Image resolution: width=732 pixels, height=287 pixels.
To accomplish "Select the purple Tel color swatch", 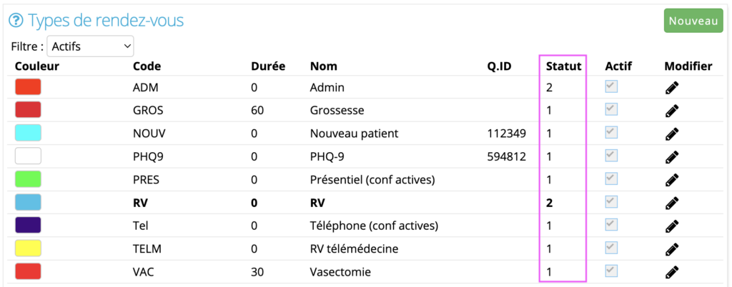I will [28, 226].
